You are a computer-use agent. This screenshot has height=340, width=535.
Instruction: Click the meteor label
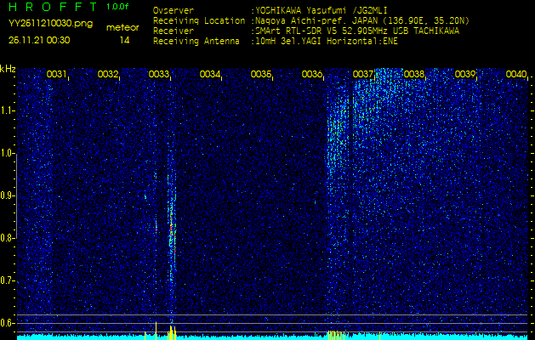(x=122, y=28)
